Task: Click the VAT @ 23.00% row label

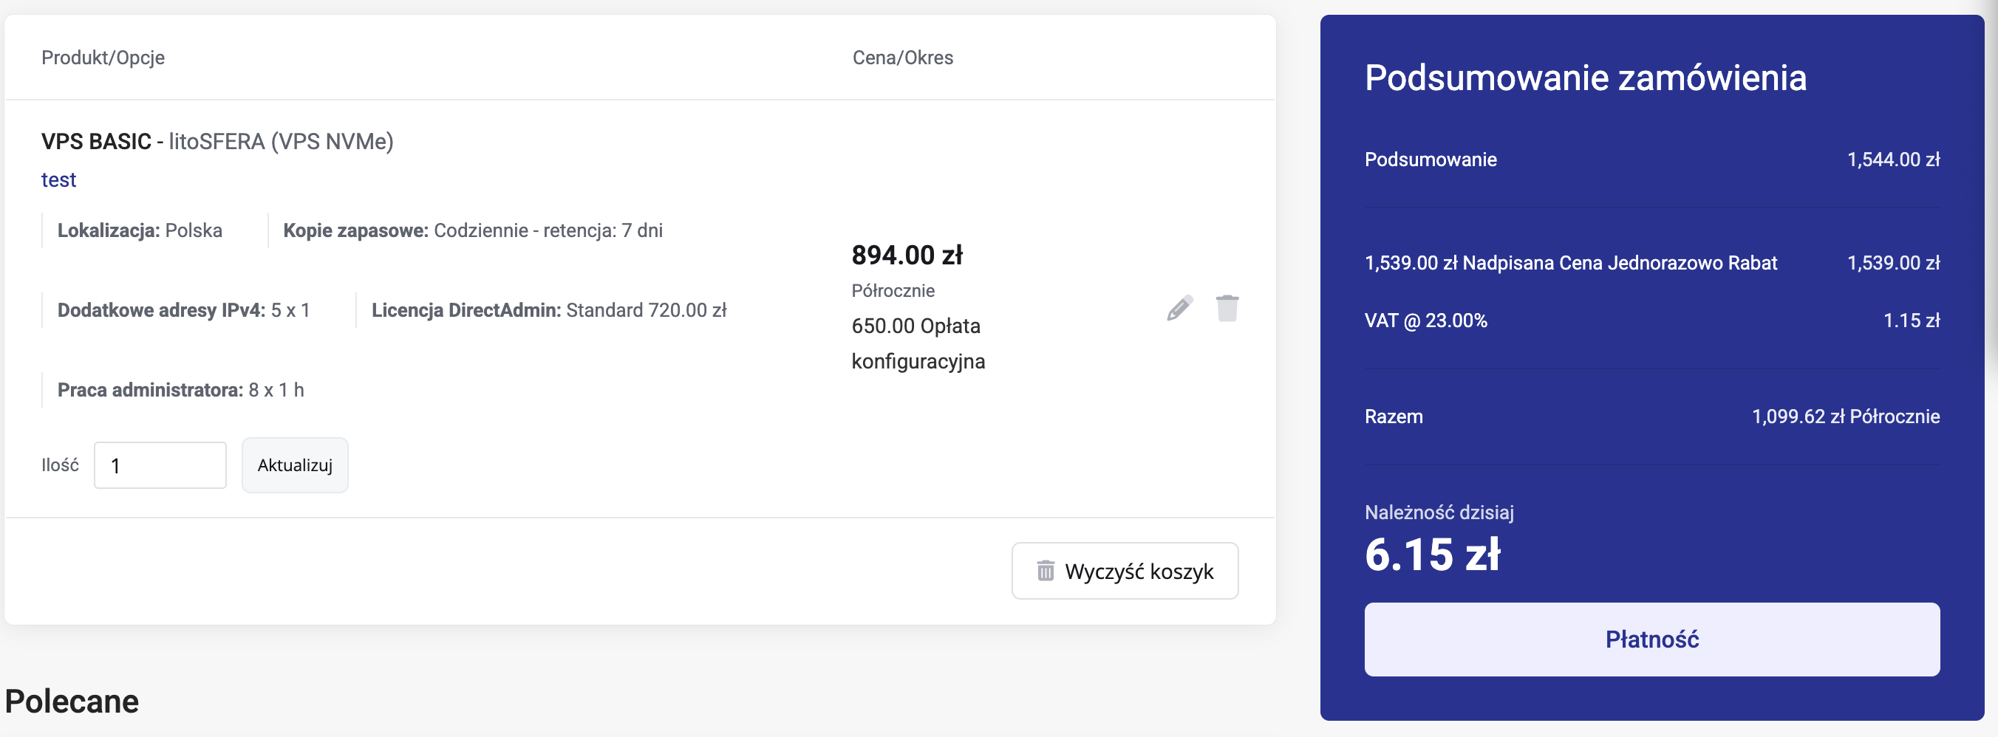Action: (1425, 320)
